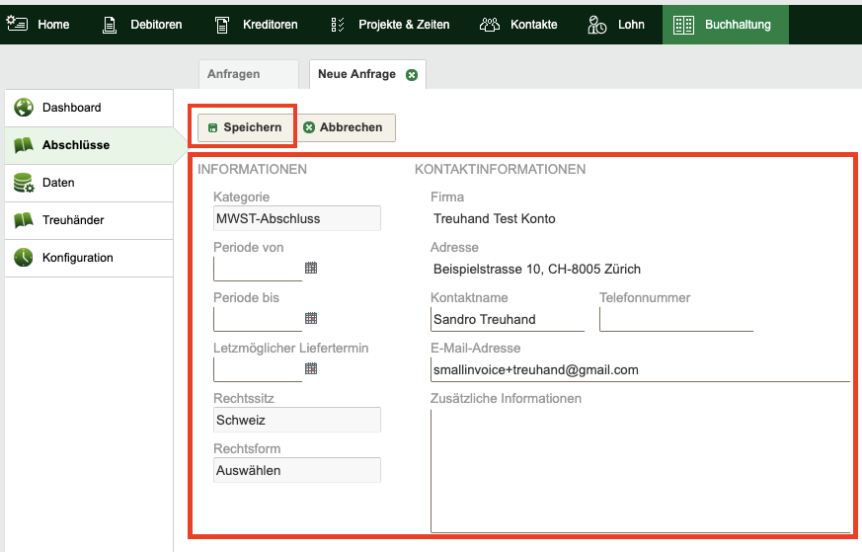Select Abschlüsse in sidebar
The height and width of the screenshot is (552, 862).
[89, 145]
